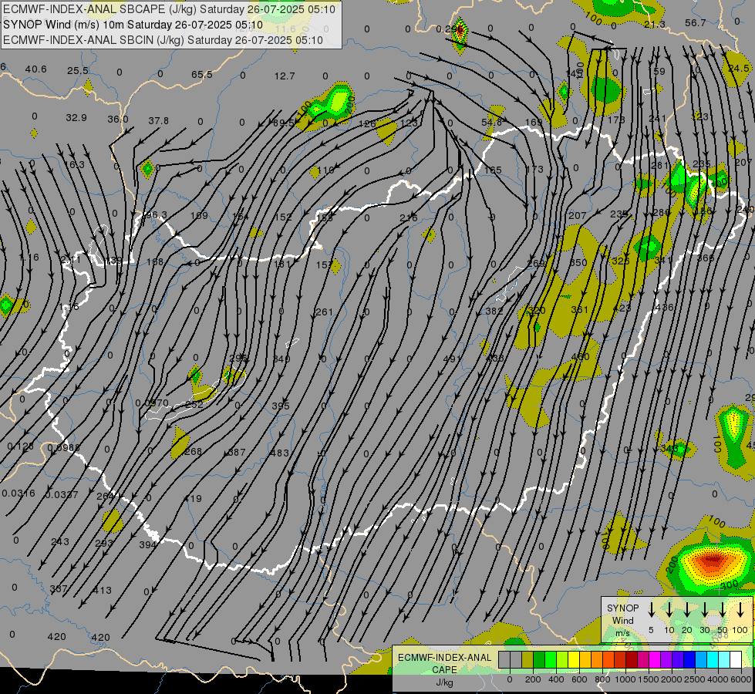Click the '1500' tick label on CAPE scale

click(x=649, y=679)
